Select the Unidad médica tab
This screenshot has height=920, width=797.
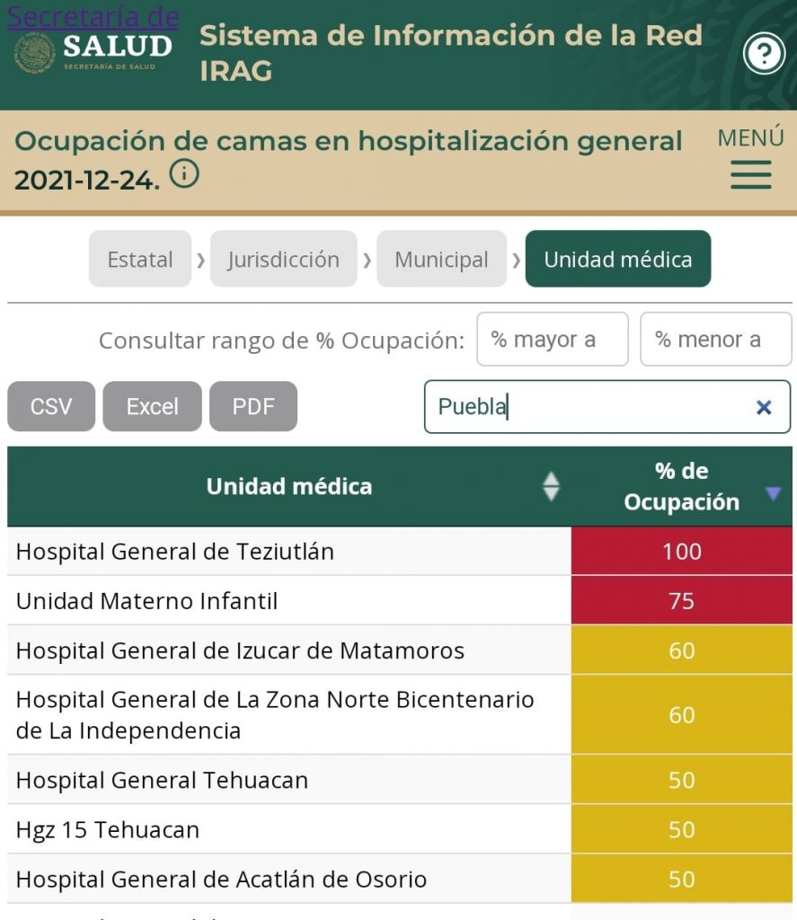[618, 260]
